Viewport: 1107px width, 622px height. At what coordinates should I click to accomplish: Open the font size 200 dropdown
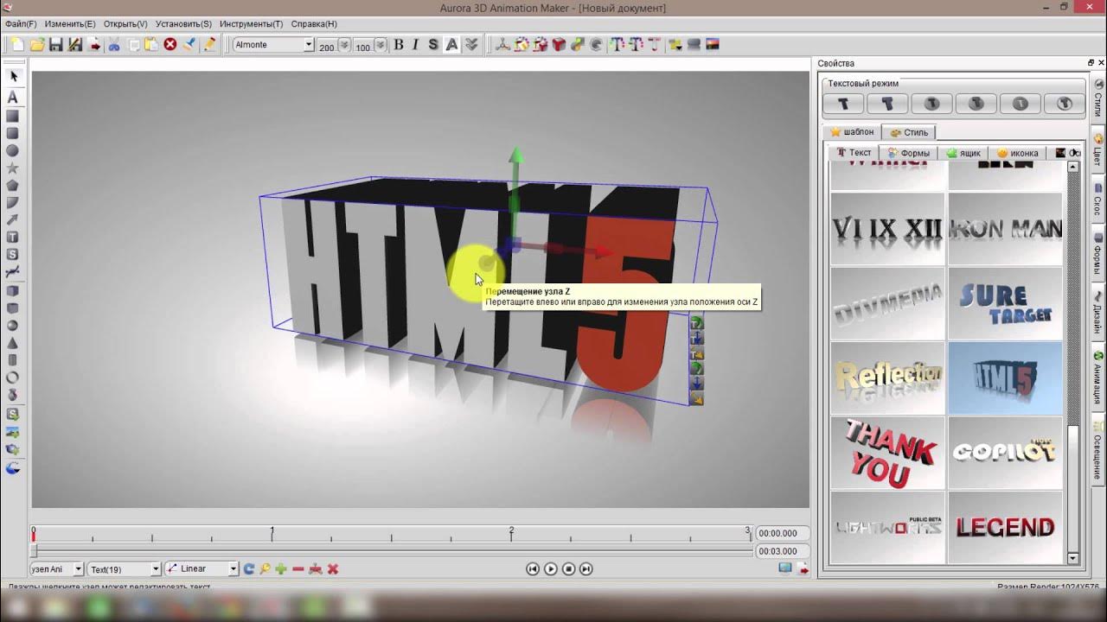pyautogui.click(x=344, y=45)
